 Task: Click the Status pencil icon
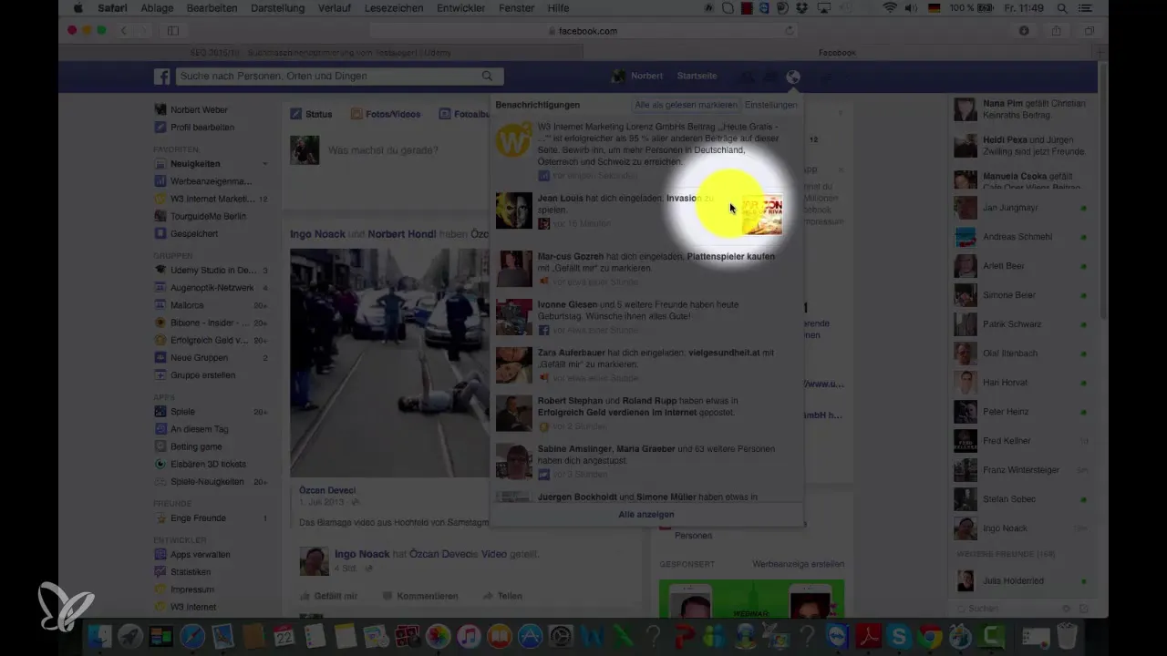pyautogui.click(x=295, y=114)
